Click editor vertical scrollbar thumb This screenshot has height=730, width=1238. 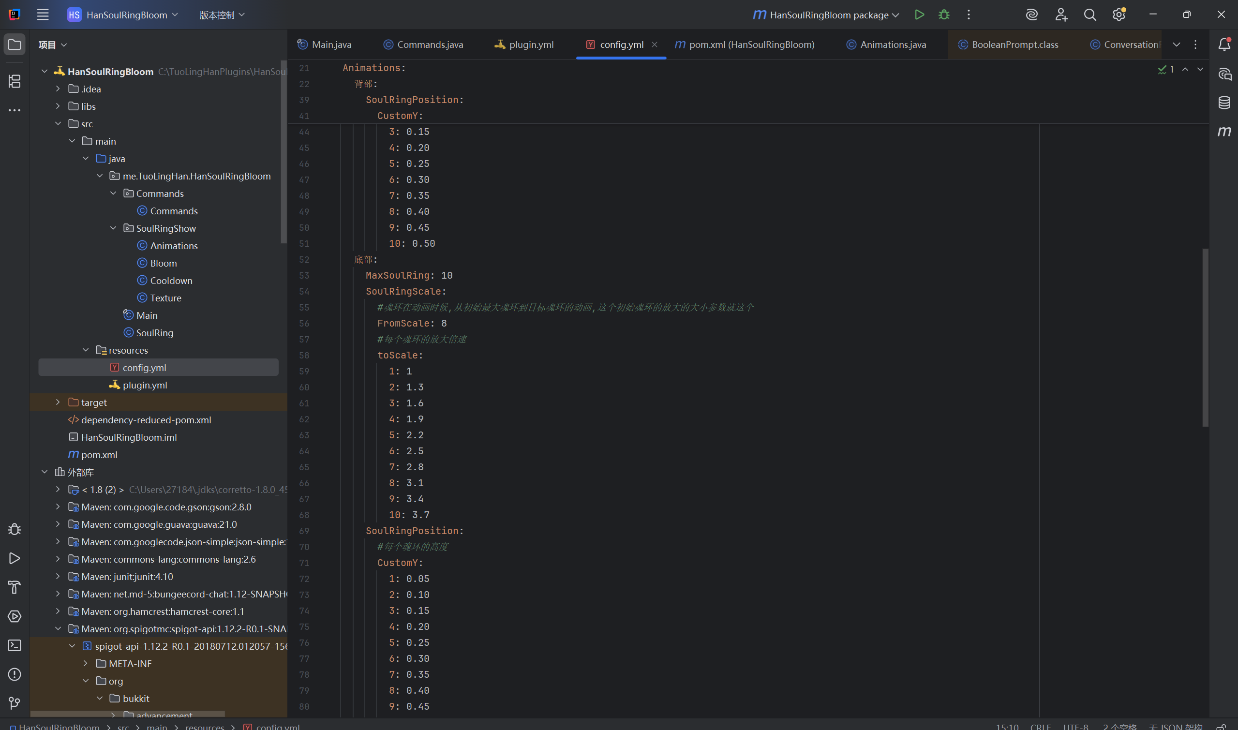(1205, 338)
